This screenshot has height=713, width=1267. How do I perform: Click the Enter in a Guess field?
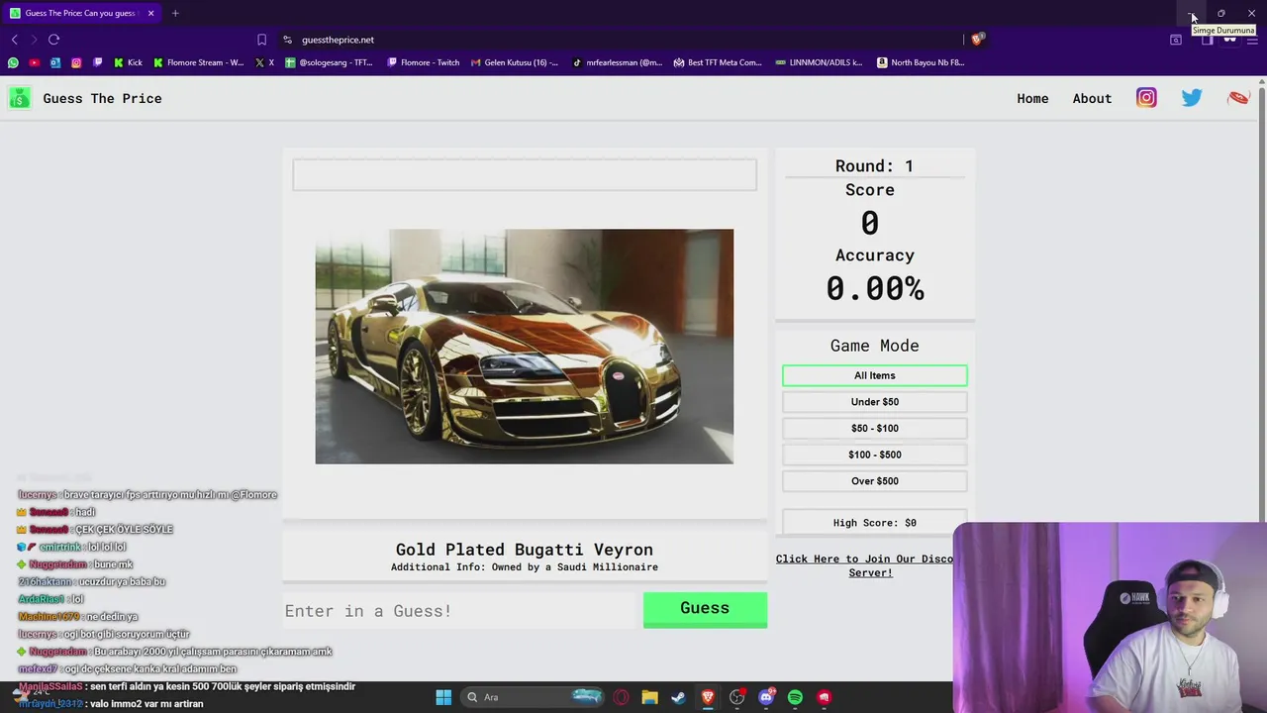coord(462,611)
